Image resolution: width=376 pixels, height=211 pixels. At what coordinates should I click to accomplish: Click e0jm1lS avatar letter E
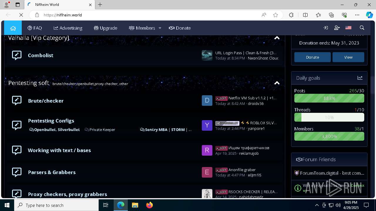207,172
